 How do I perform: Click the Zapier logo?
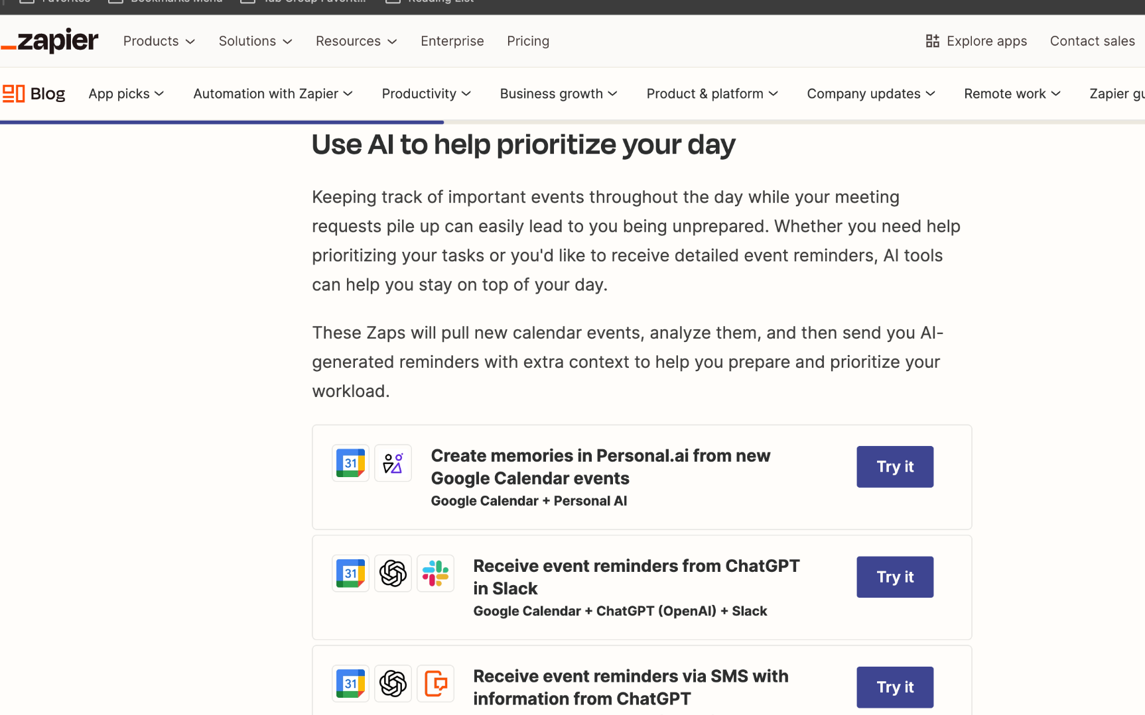click(x=50, y=40)
